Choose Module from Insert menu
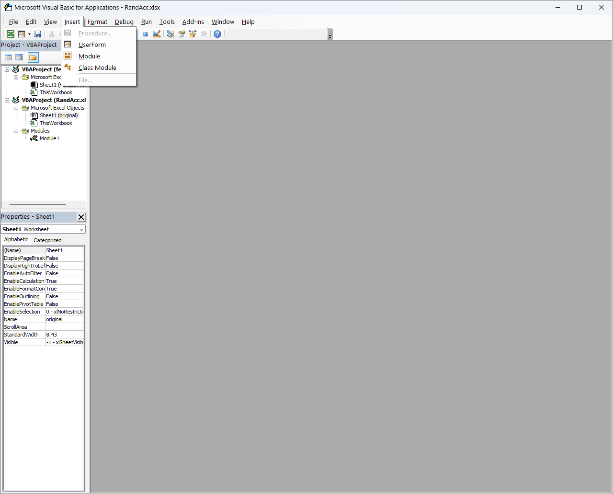613x494 pixels. pos(99,56)
